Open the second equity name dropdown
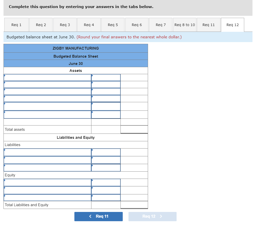Viewport: 266px width, 245px height. 48,190
